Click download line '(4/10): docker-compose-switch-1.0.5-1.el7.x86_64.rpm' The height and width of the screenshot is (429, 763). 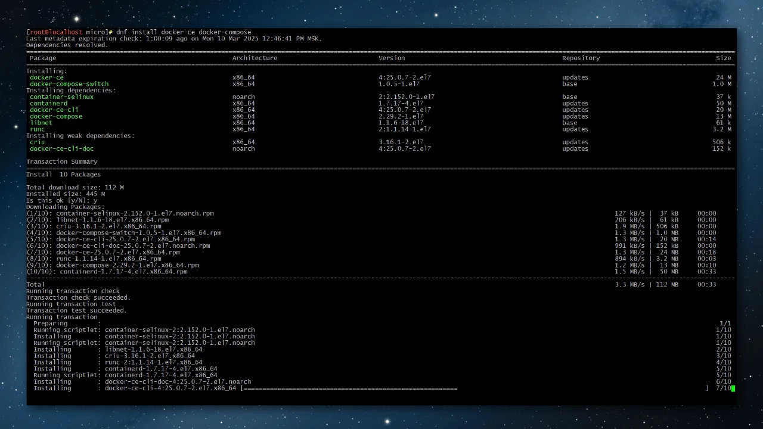[124, 233]
